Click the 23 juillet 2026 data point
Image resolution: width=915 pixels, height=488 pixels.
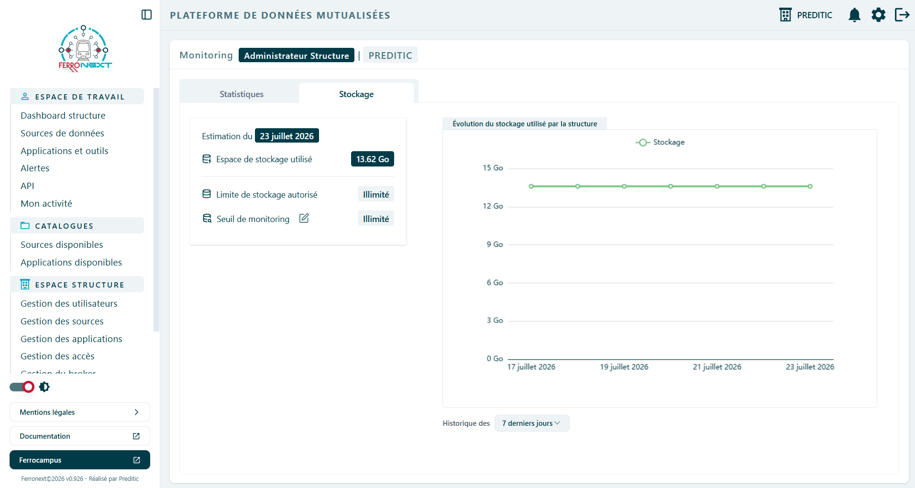click(x=810, y=186)
